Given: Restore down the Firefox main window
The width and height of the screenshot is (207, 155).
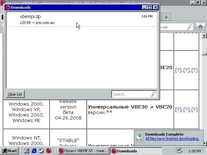Looking at the screenshot, I should click(x=198, y=3).
